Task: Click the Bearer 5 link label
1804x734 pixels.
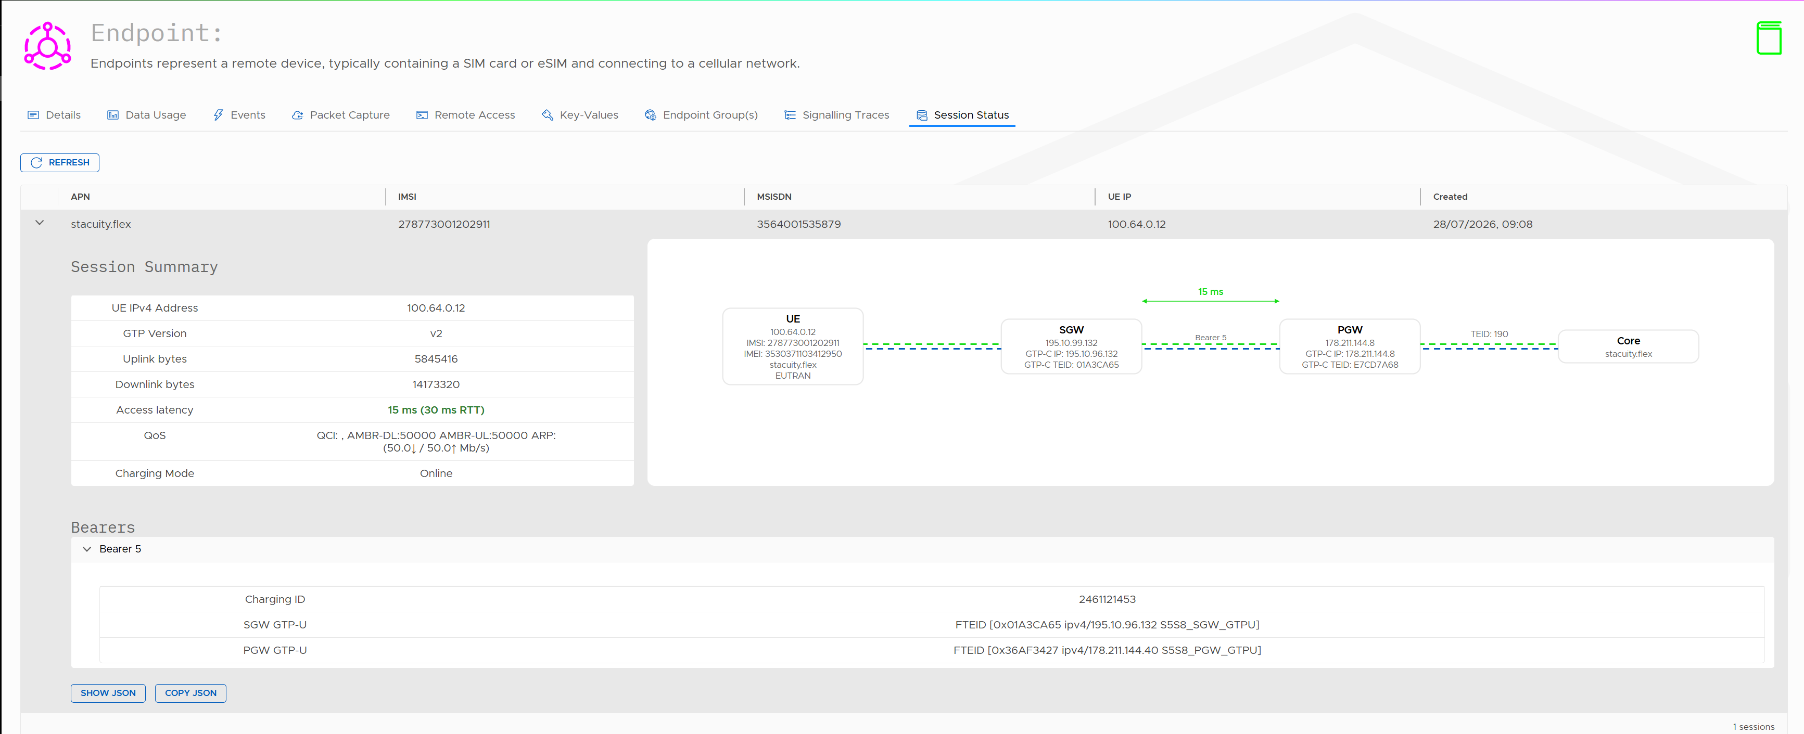Action: [1210, 337]
